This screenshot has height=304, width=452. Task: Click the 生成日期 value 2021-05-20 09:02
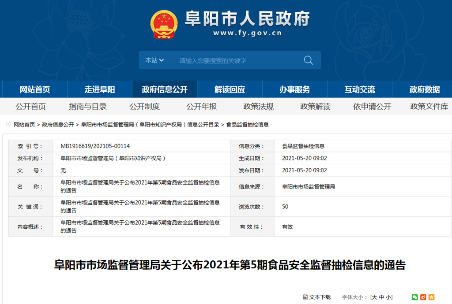[x=305, y=158]
